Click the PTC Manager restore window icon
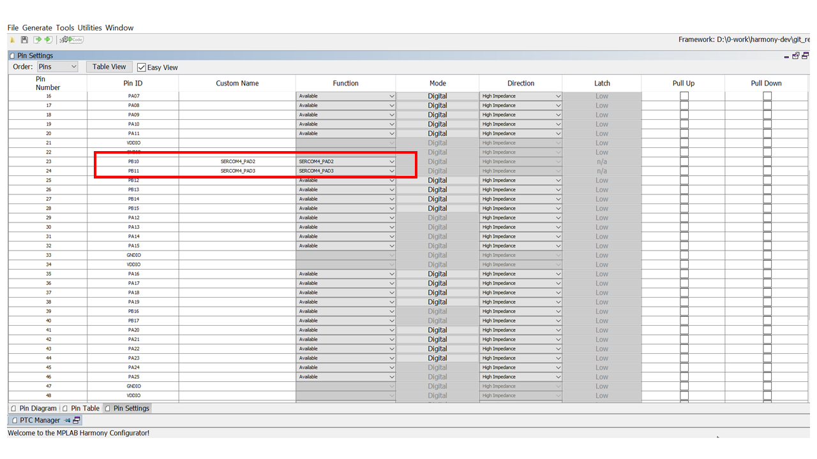The width and height of the screenshot is (817, 459). [77, 421]
